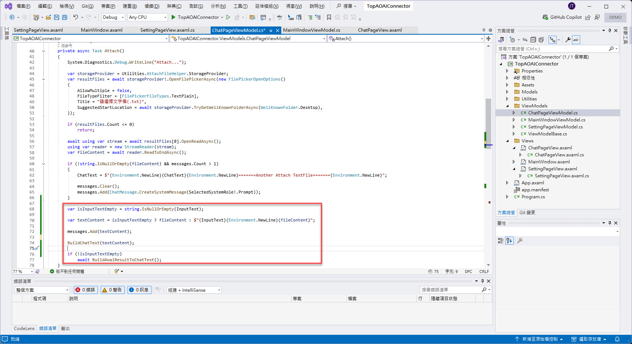Click the DEMO button
This screenshot has width=632, height=344.
pos(615,17)
